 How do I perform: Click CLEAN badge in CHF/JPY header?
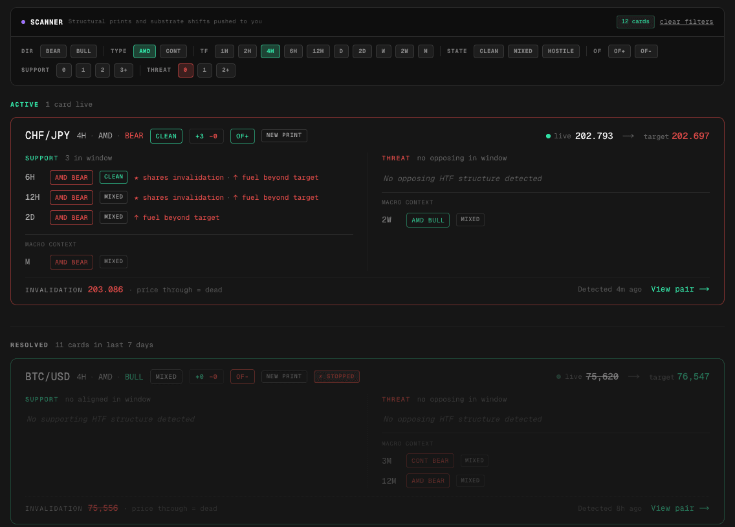click(166, 136)
